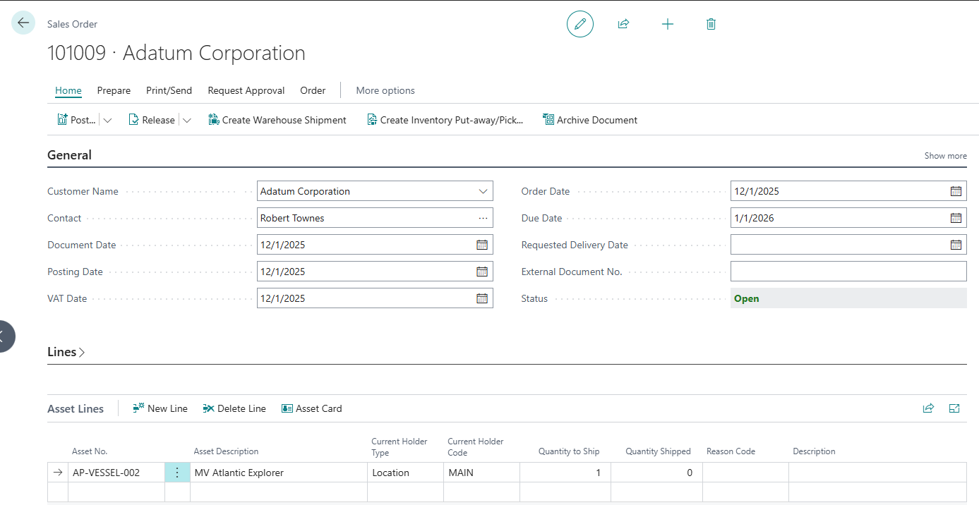This screenshot has height=505, width=979.
Task: Expand the Customer Name dropdown
Action: (x=483, y=191)
